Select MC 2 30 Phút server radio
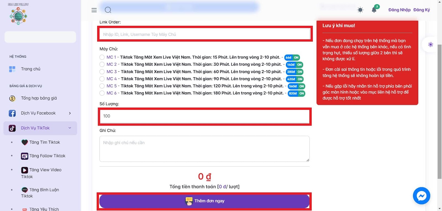The width and height of the screenshot is (442, 211). (102, 65)
